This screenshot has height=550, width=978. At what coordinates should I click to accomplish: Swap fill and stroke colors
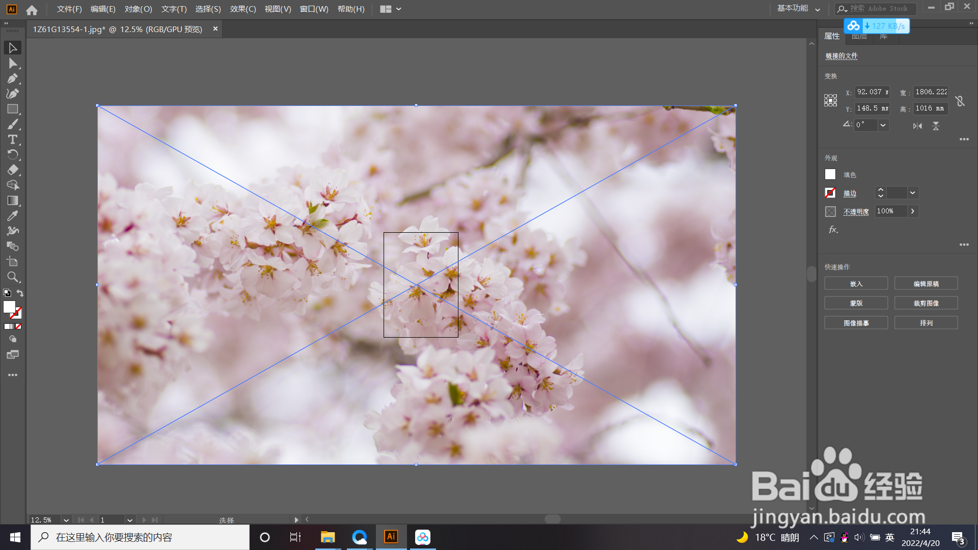coord(20,293)
